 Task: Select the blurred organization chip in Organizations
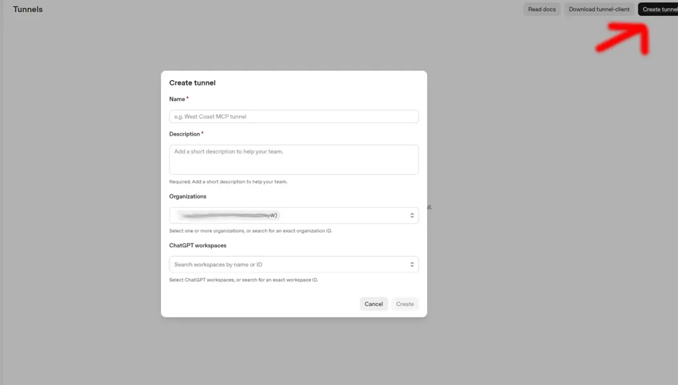coord(229,215)
